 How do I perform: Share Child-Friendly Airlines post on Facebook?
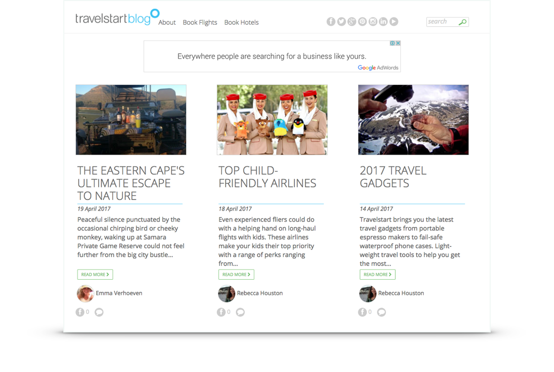click(x=221, y=312)
